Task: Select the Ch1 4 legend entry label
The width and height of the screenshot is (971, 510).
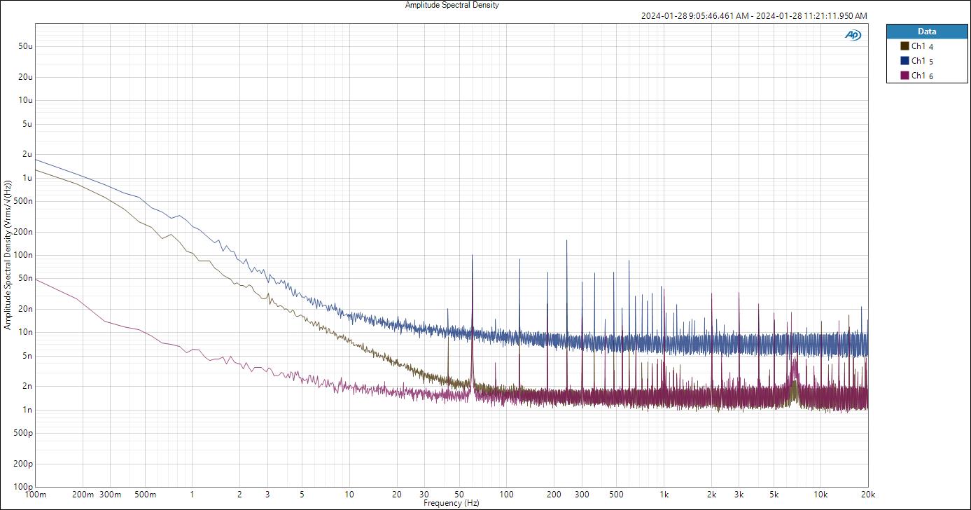Action: [x=922, y=46]
